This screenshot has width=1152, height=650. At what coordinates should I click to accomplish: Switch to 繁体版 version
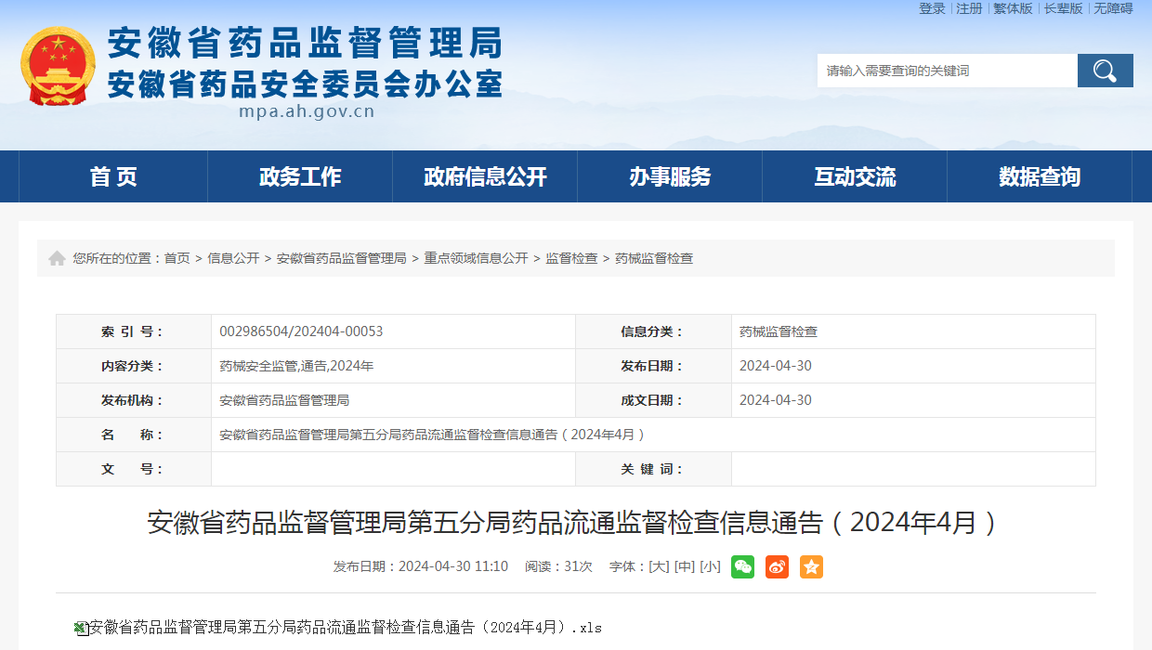click(x=1013, y=8)
